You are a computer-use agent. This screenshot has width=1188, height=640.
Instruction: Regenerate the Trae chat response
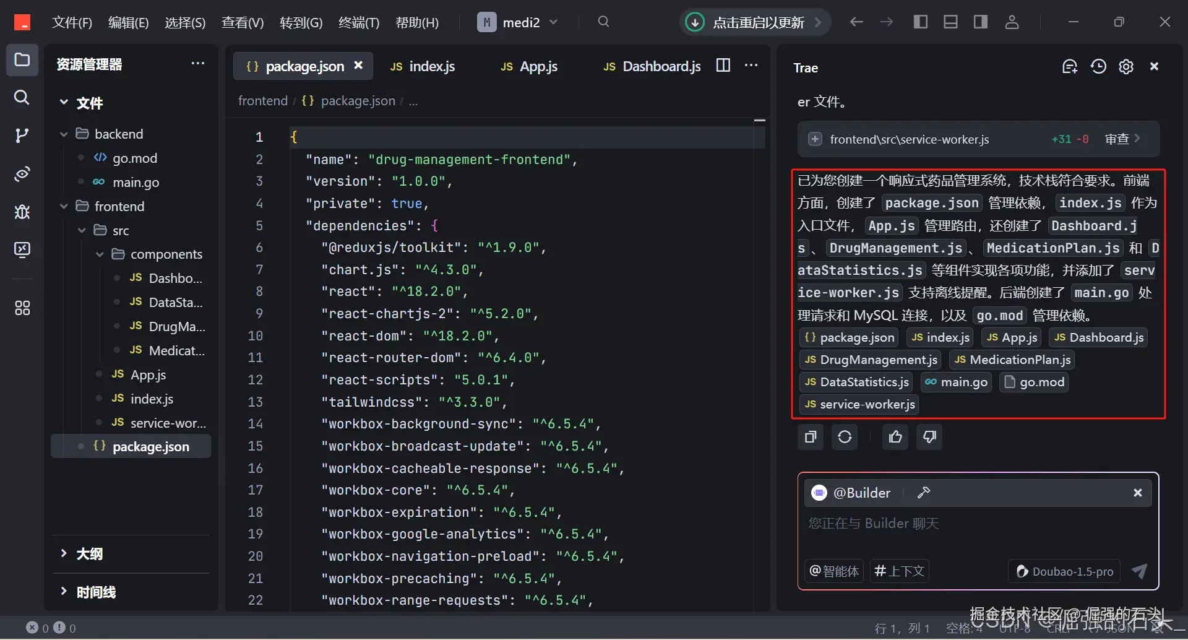click(x=845, y=437)
